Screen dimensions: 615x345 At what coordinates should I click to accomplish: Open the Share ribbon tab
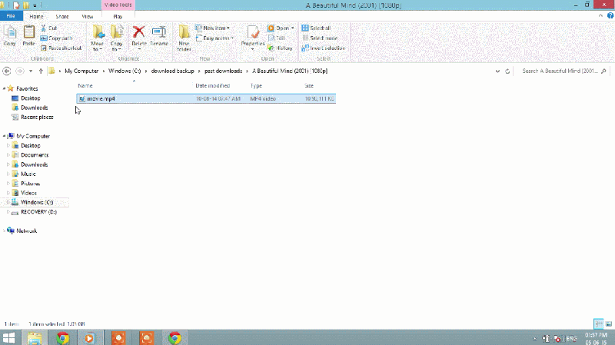pyautogui.click(x=62, y=16)
